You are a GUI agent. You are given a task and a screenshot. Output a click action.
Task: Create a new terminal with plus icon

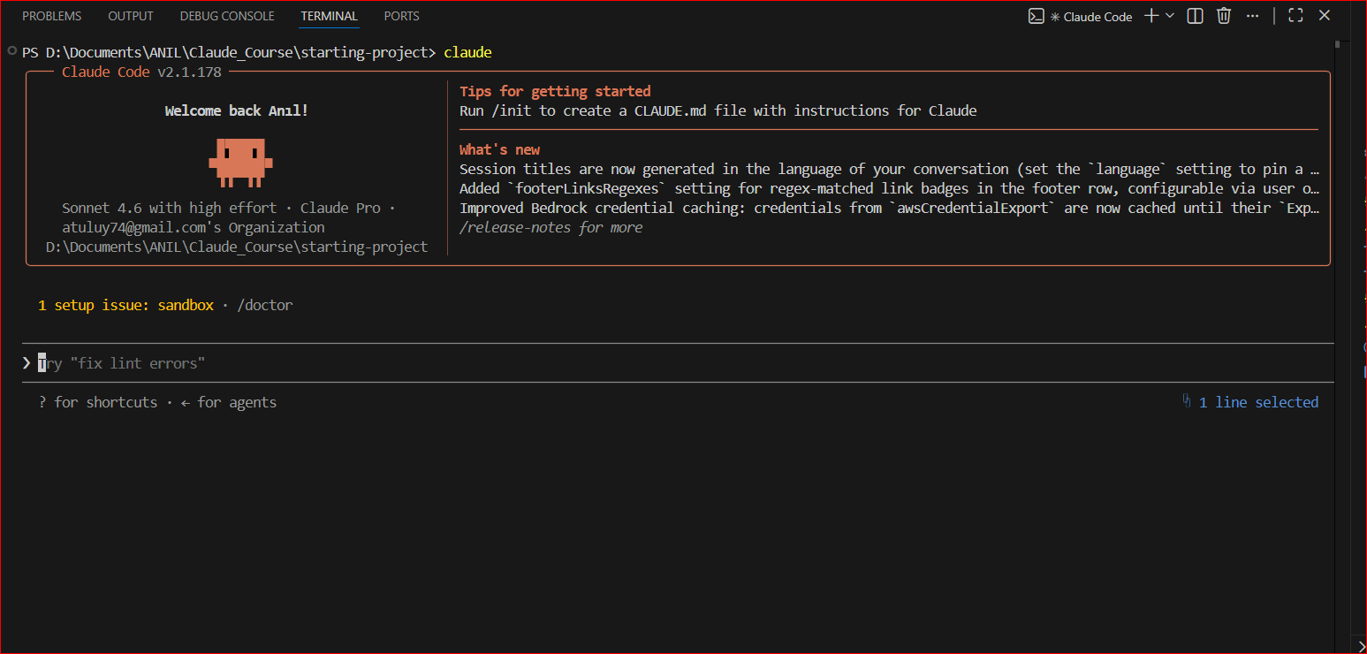(1151, 15)
